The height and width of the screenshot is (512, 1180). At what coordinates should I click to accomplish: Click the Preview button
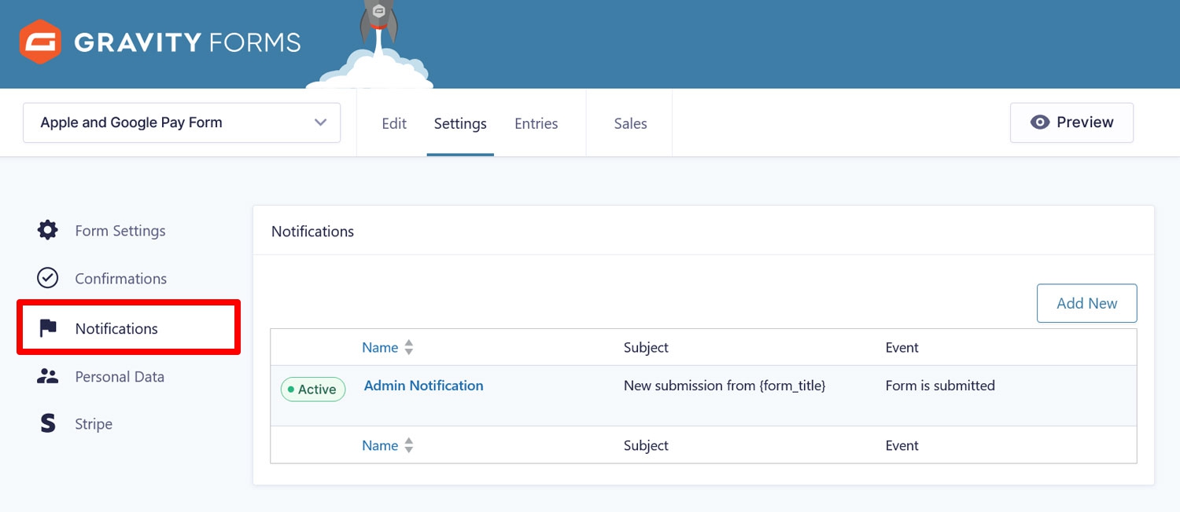tap(1071, 123)
